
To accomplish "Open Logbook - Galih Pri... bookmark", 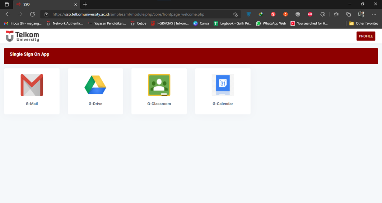I will pos(233,23).
